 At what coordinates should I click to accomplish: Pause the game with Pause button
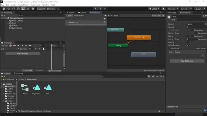[x=100, y=9]
